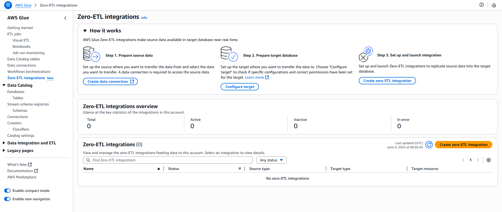Open AWS Marketplace link
Viewport: 502px width, 212px height.
(22, 177)
